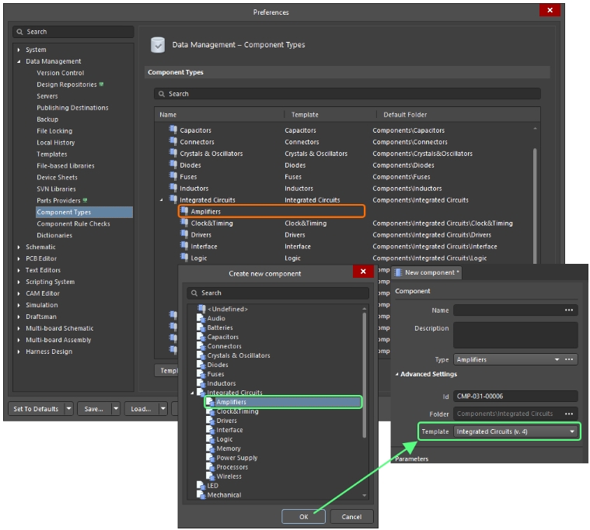The image size is (590, 530).
Task: Click the Batteries component icon in the tree
Action: click(201, 327)
